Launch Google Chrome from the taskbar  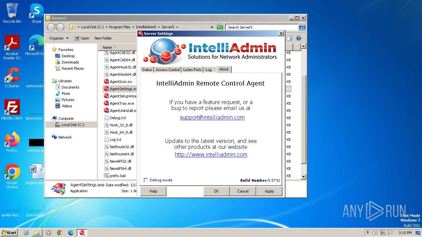[x=59, y=233]
